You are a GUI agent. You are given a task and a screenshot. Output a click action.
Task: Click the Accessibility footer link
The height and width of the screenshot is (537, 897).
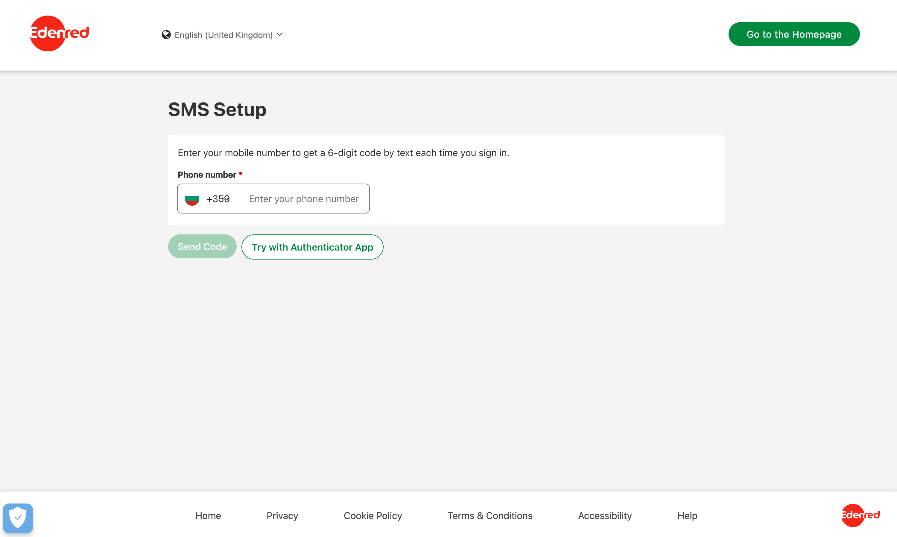(x=604, y=515)
